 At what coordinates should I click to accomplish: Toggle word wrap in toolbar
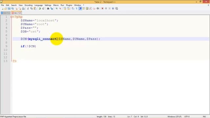[73, 9]
